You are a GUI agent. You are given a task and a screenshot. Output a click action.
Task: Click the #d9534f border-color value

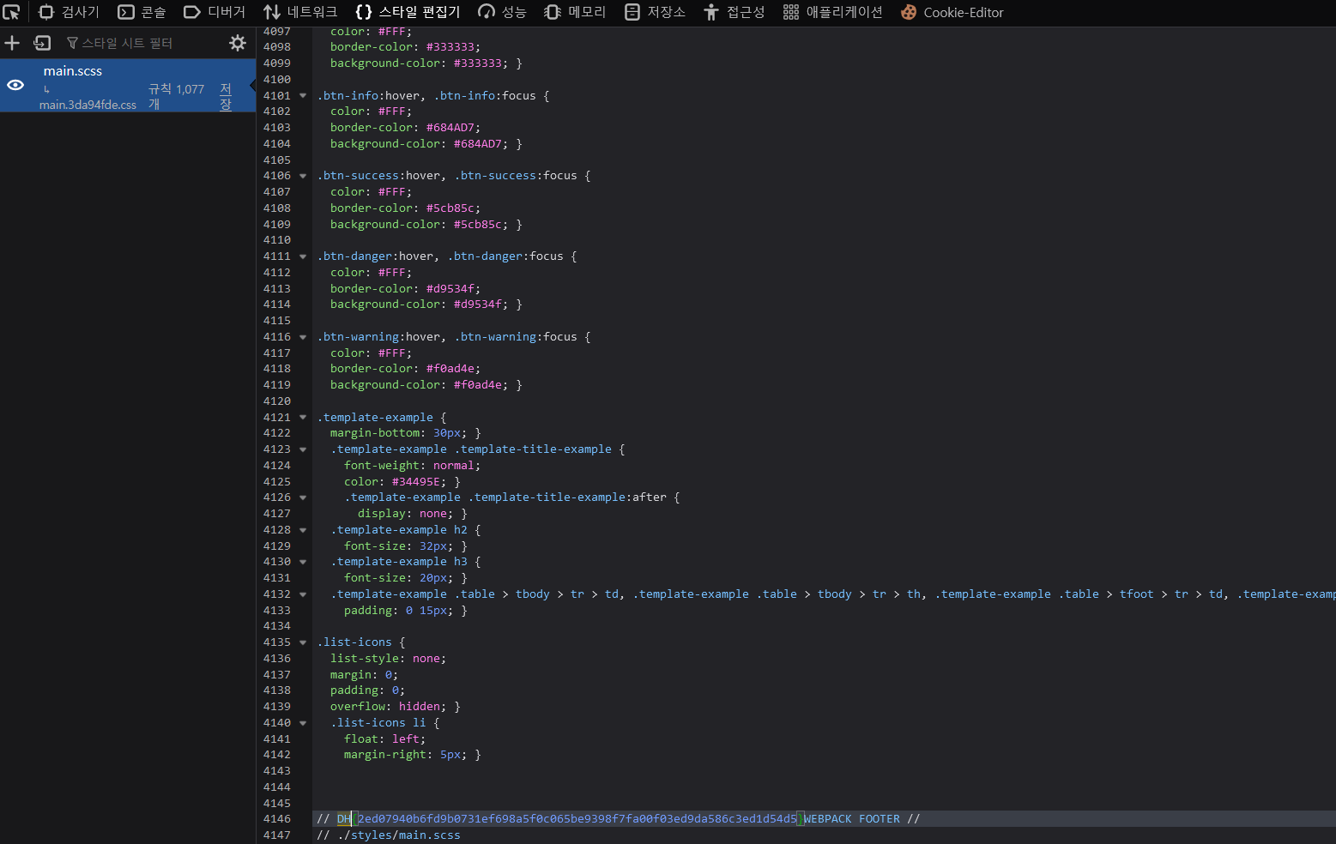pos(450,289)
